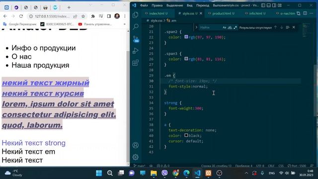This screenshot has height=179, width=318.
Task: Open the Accounts menu in VS Code
Action: click(x=136, y=145)
